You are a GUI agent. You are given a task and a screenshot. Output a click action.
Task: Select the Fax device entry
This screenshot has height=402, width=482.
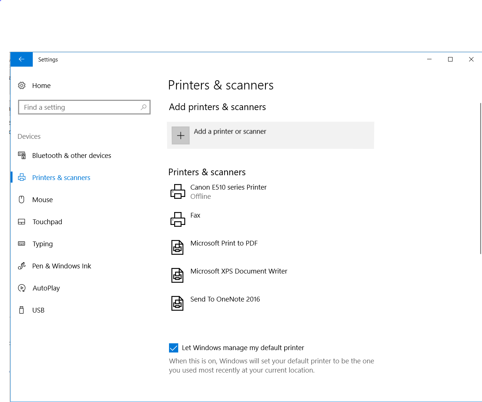coord(195,215)
